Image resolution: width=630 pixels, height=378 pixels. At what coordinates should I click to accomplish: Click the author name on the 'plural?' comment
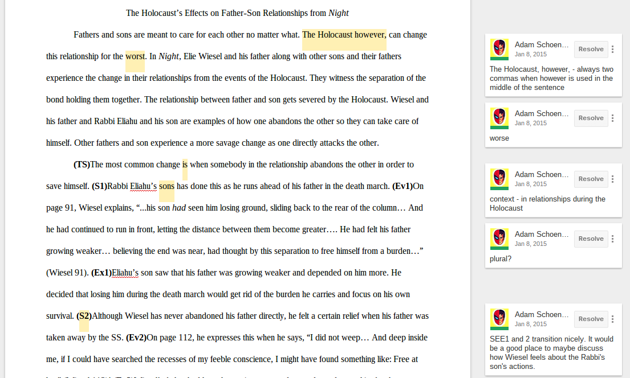(542, 235)
